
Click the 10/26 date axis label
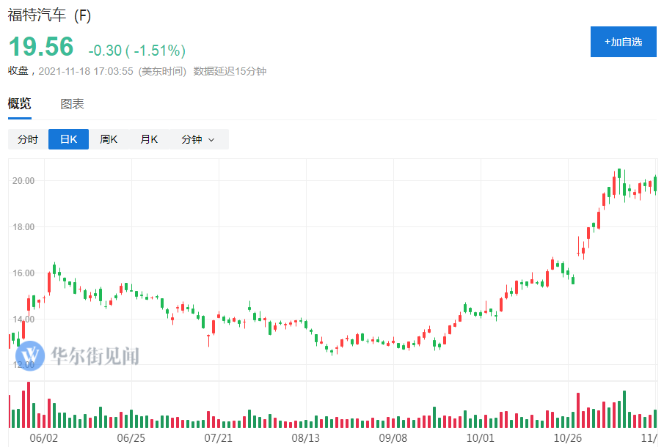point(568,438)
